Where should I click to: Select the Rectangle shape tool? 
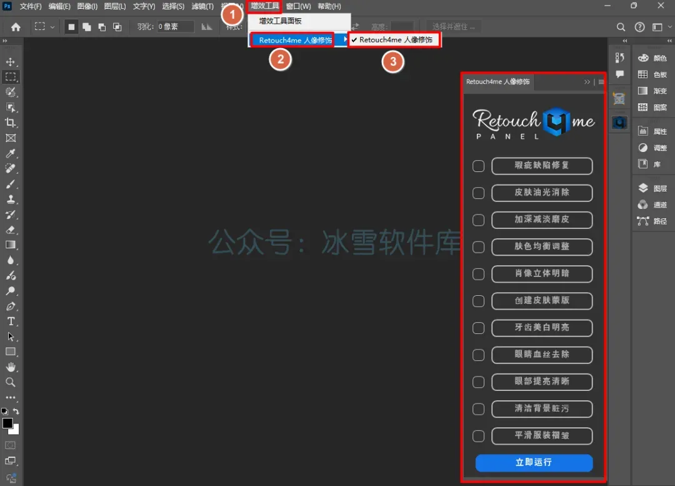(11, 352)
